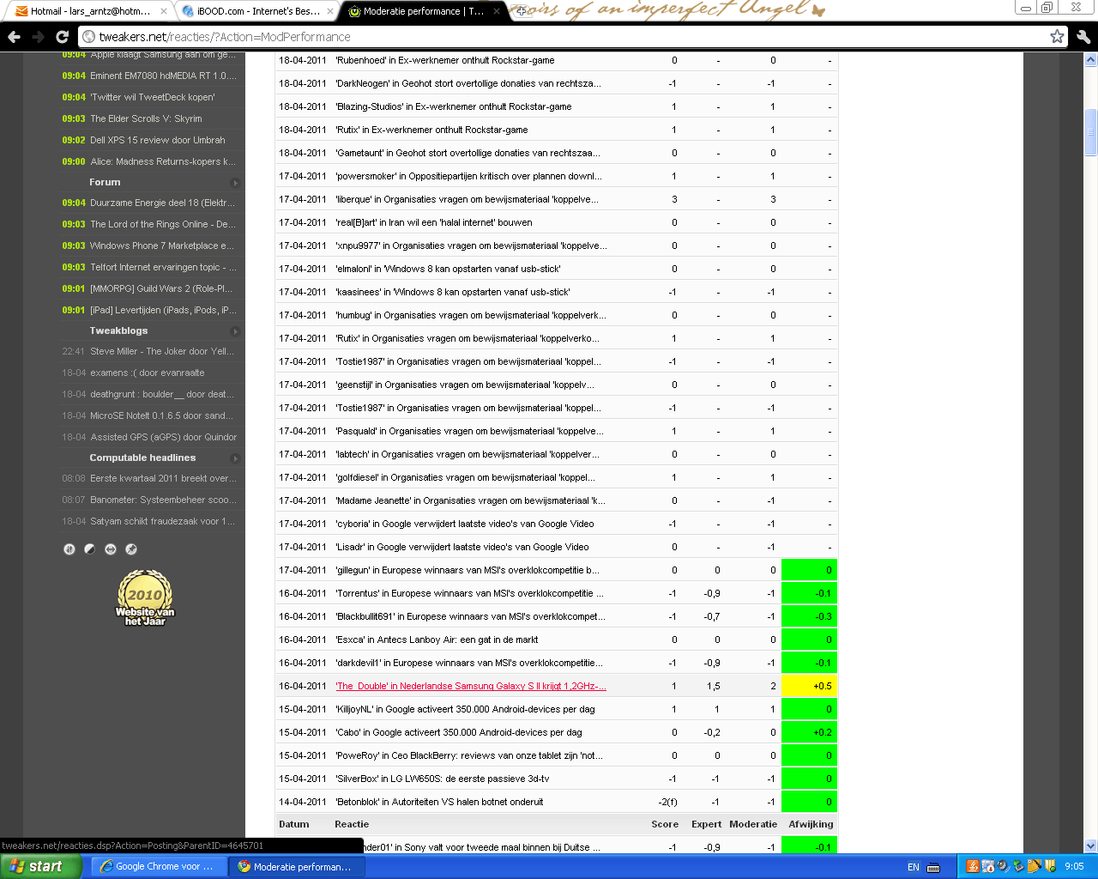Open '[iPad] Levertijden' forum topic

tap(163, 311)
